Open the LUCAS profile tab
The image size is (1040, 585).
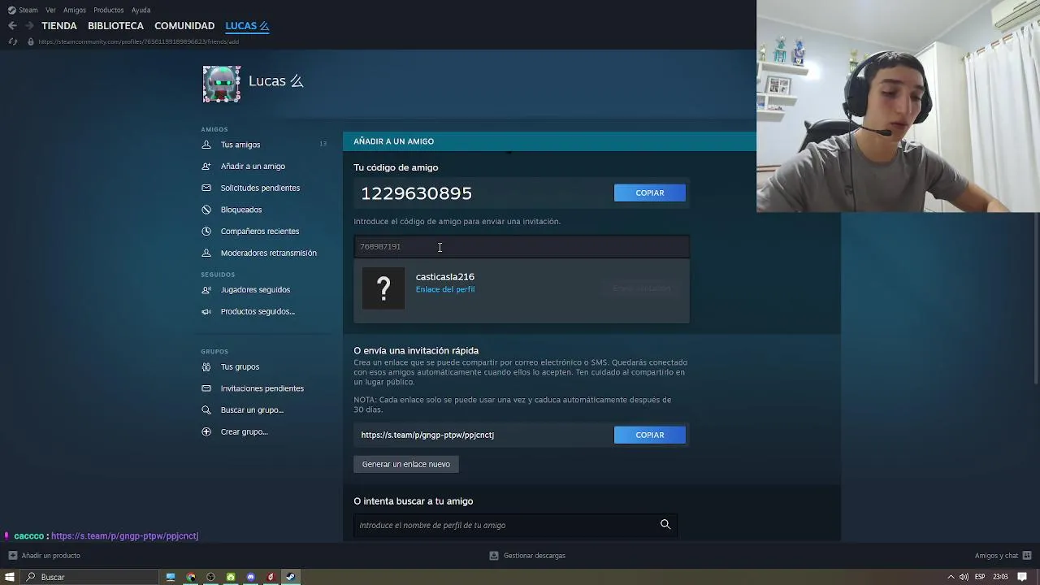pos(247,26)
